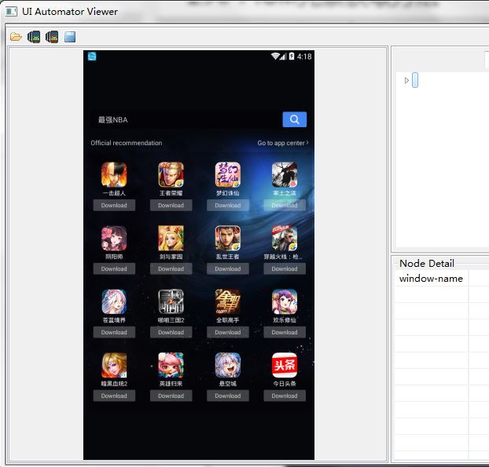Tap the 悬空城 game icon
Image resolution: width=489 pixels, height=467 pixels.
[228, 366]
